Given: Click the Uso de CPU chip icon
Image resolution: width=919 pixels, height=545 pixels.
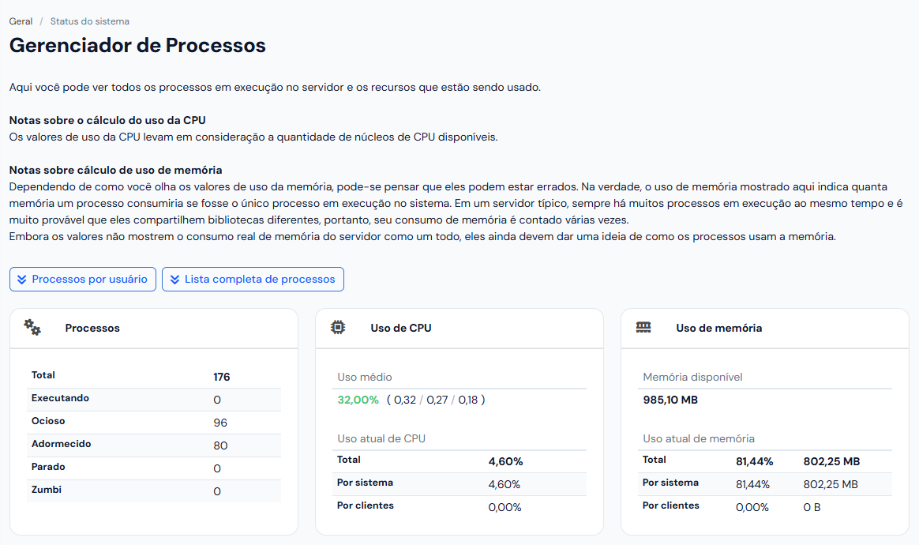Looking at the screenshot, I should point(338,327).
